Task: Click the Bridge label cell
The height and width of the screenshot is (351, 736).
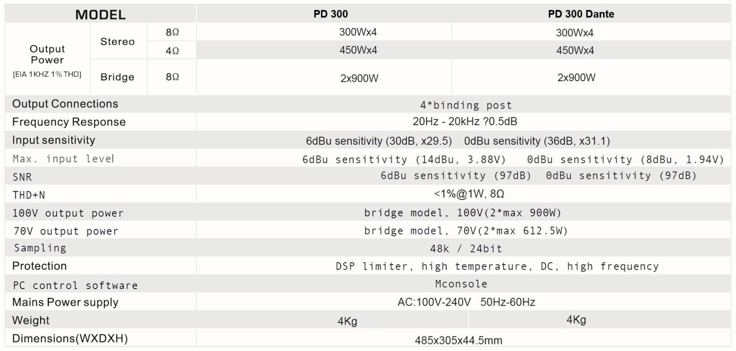Action: (117, 77)
